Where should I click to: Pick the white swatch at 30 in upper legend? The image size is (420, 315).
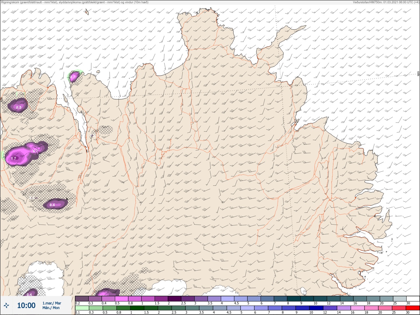[x=413, y=299]
